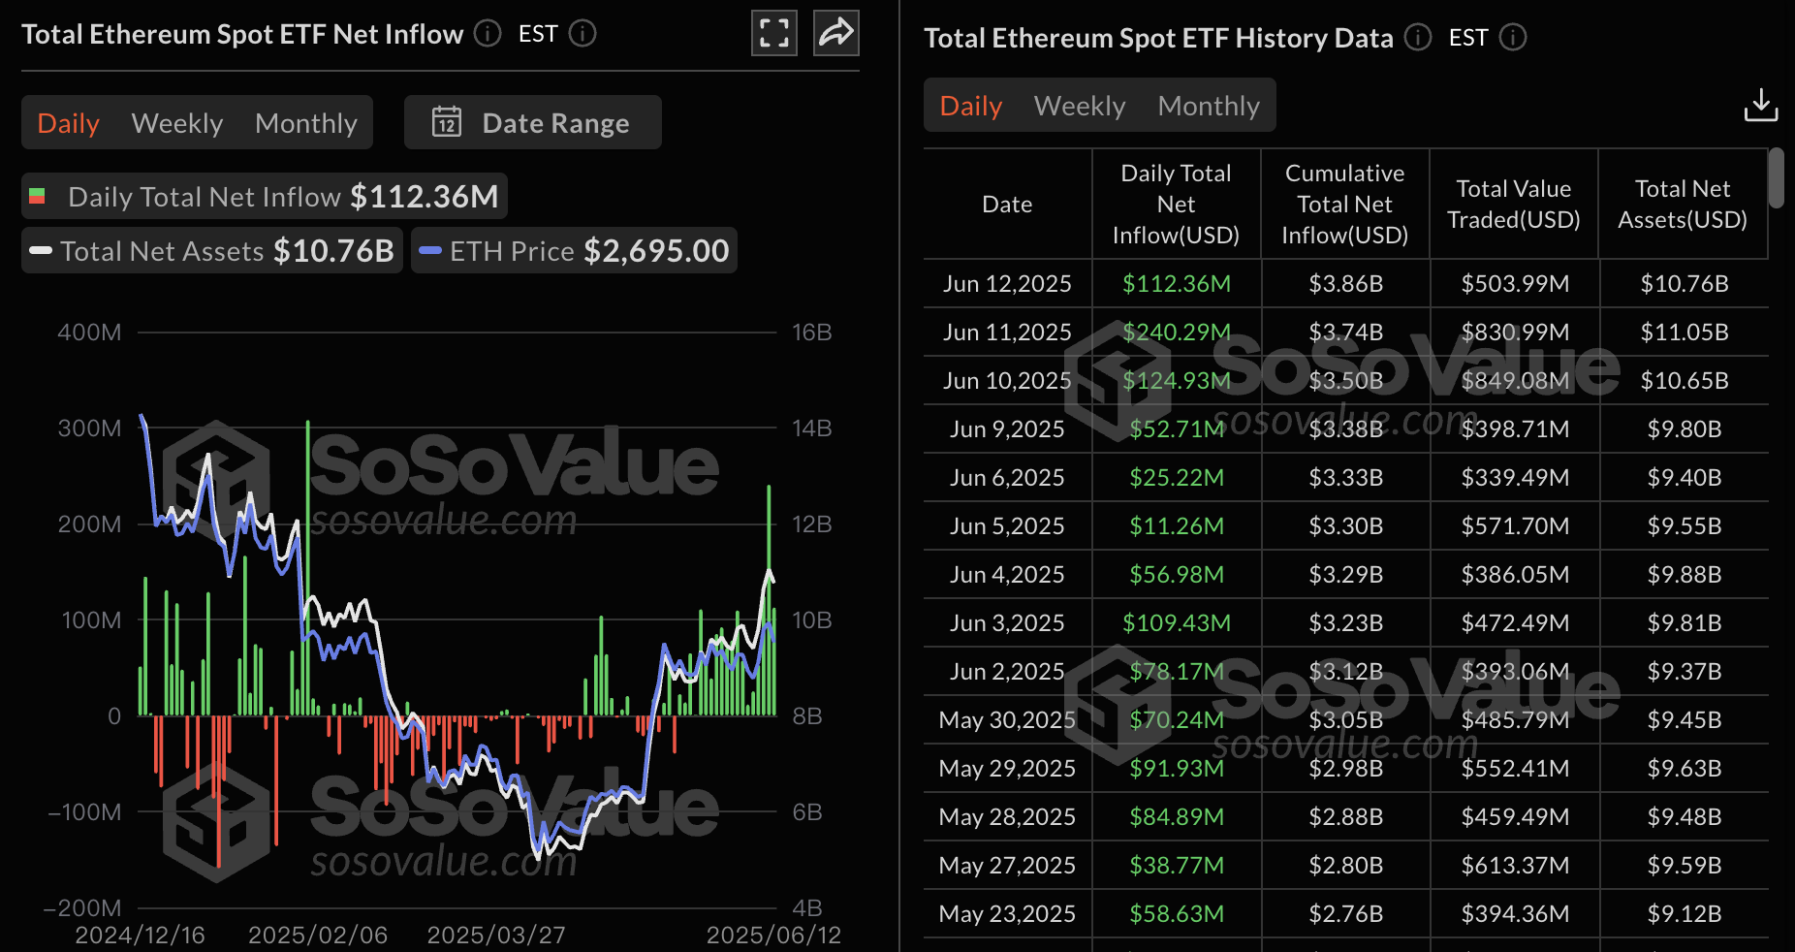Select Weekly tab in history table
1795x952 pixels.
(1080, 106)
